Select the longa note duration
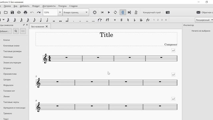213x120 pixels. click(x=67, y=20)
